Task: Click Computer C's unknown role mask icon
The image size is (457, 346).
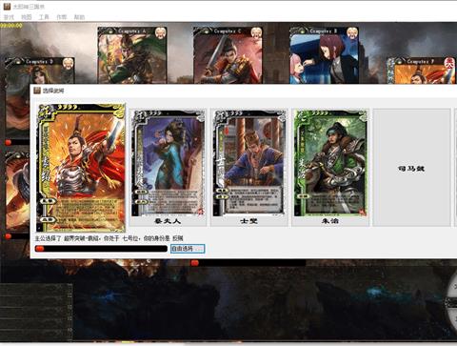Action: click(256, 33)
